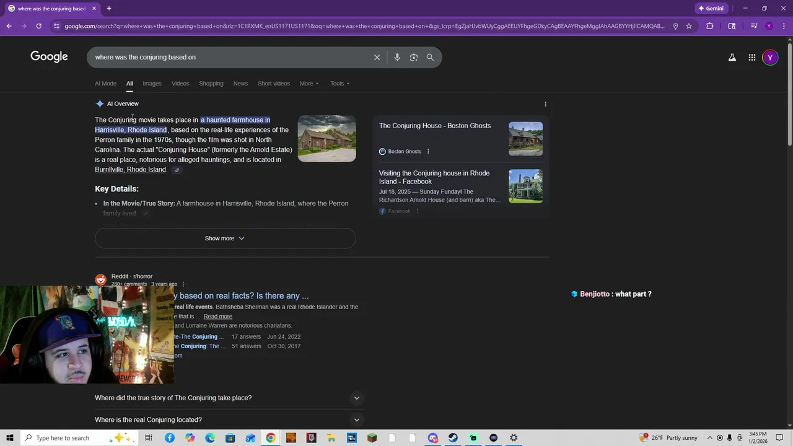Screen dimensions: 793x446
Task: Expand the More search filters dropdown
Action: coord(309,84)
